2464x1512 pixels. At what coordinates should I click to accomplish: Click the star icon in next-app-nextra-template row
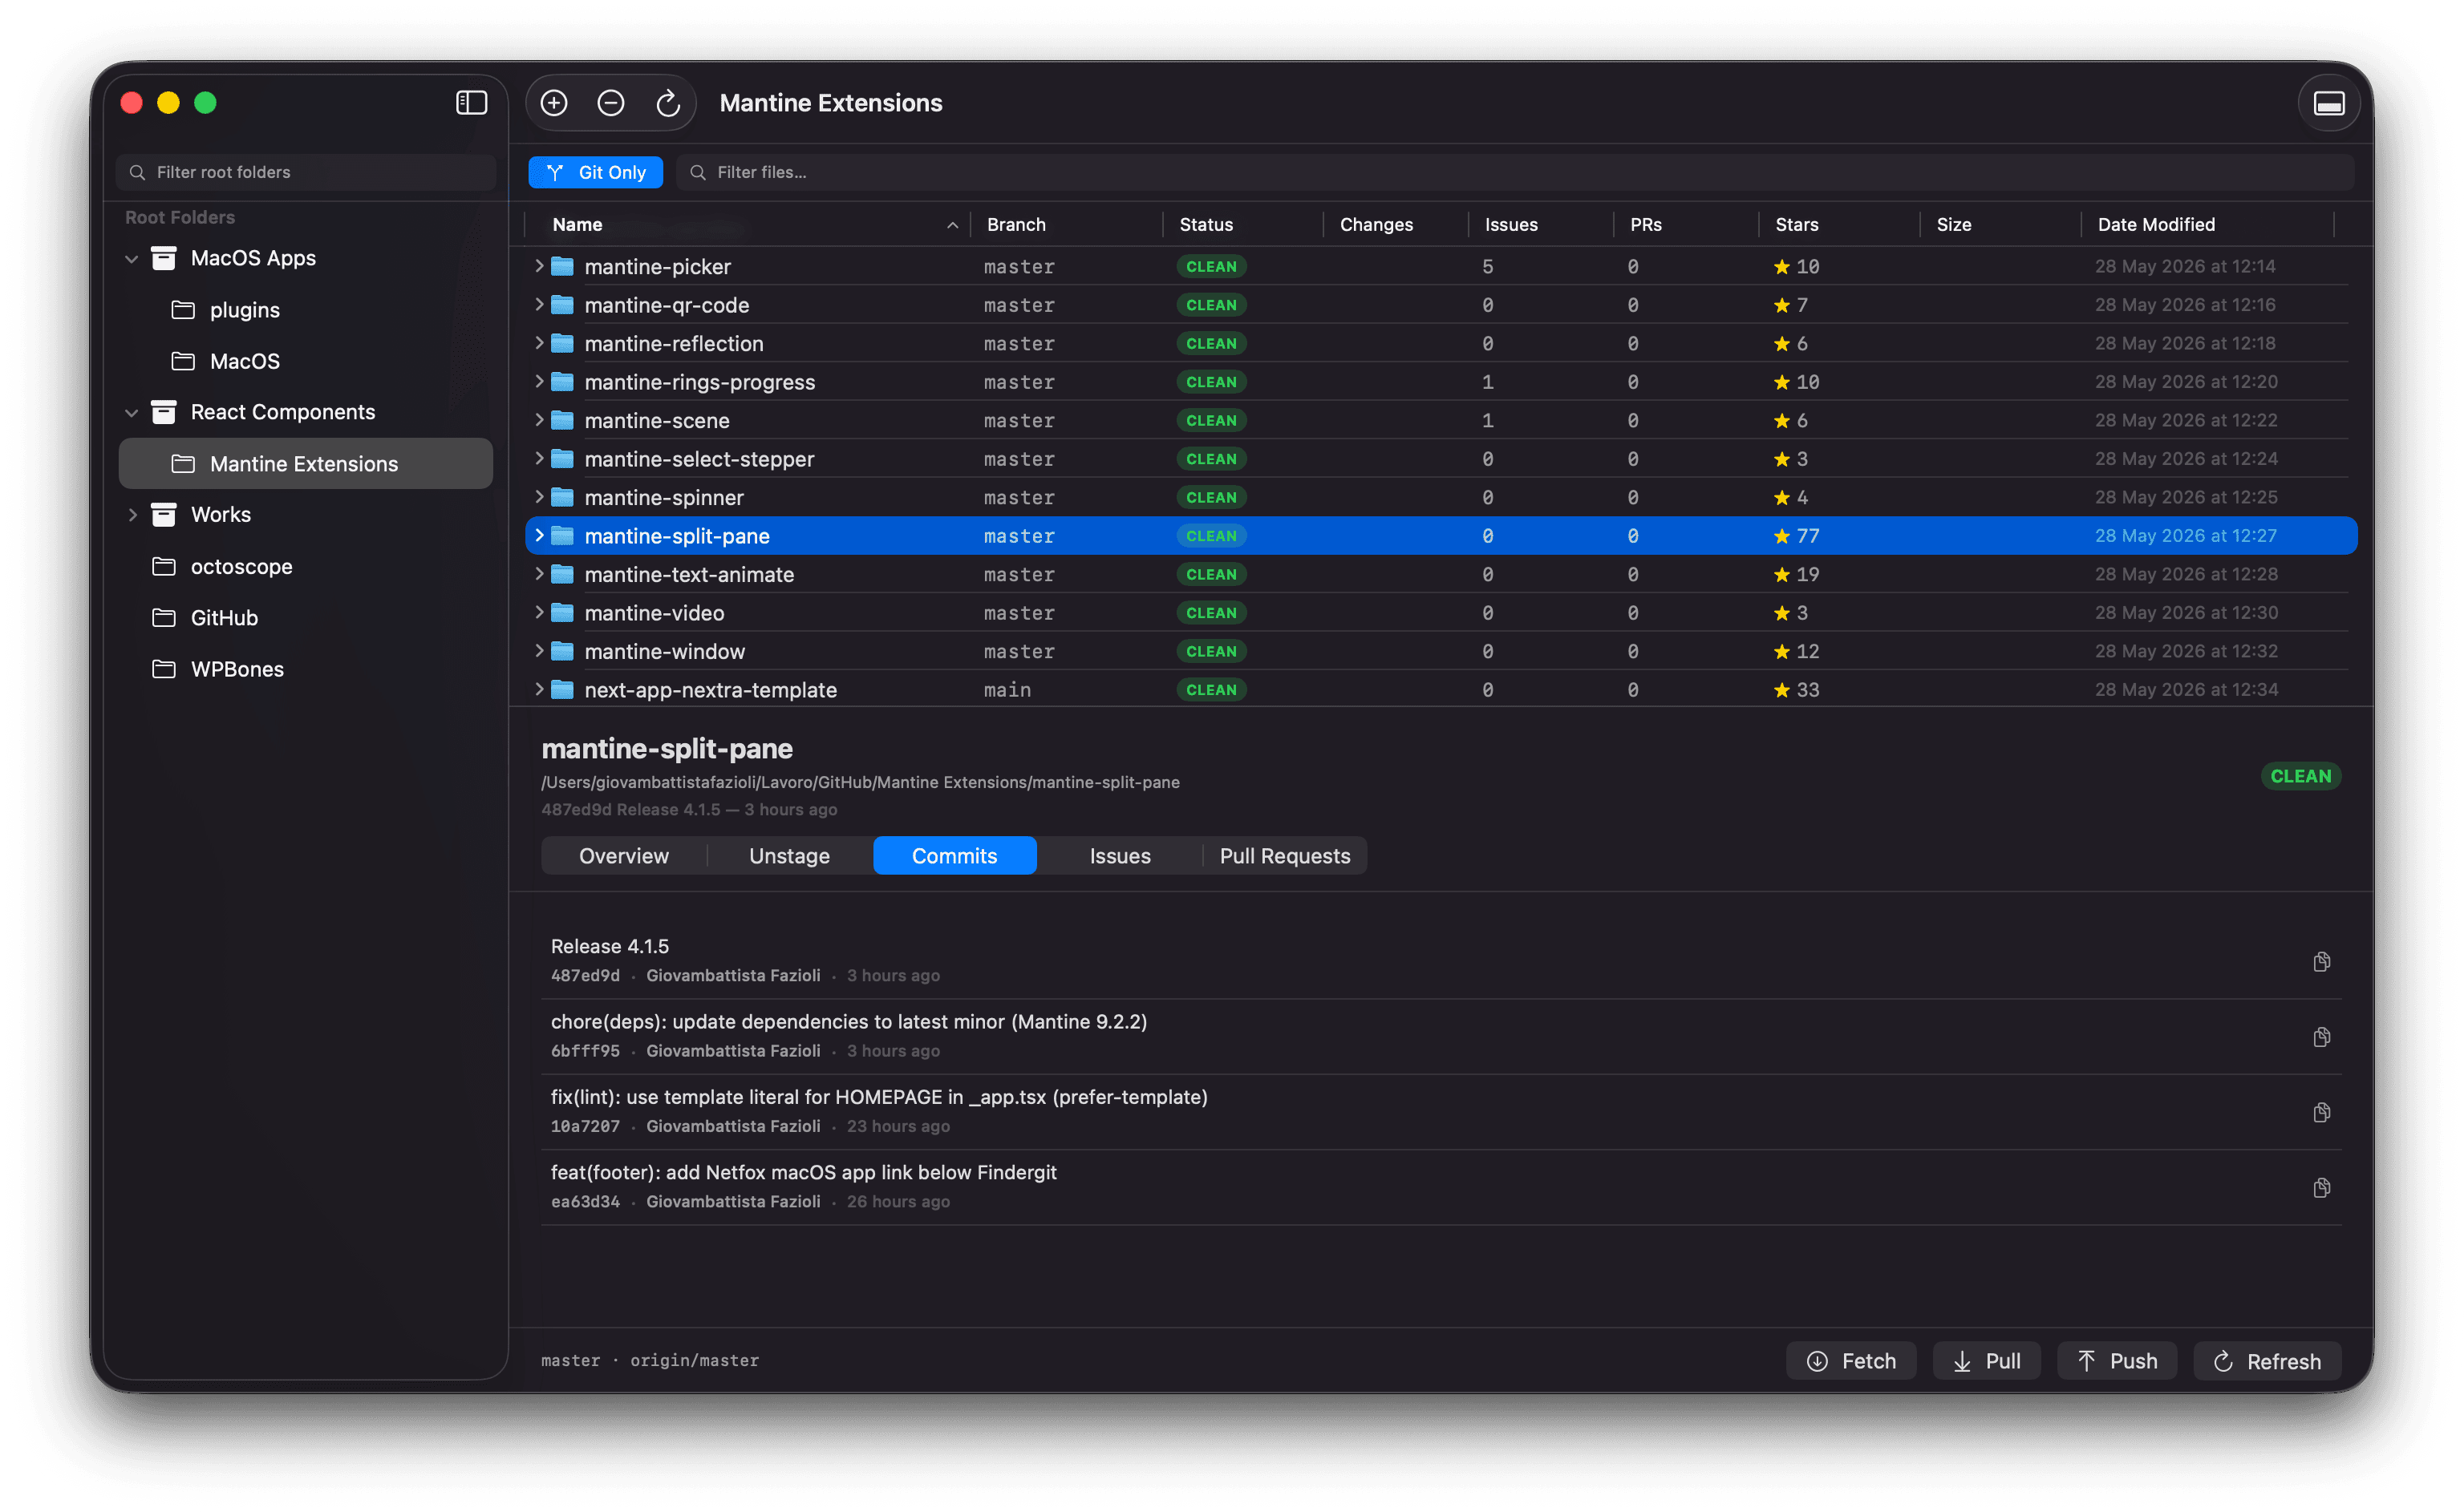[x=1781, y=690]
